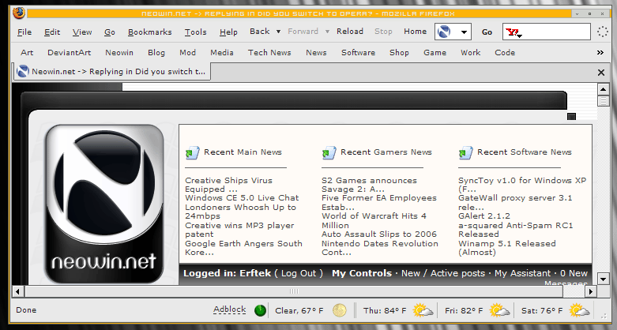The height and width of the screenshot is (330, 617).
Task: Click the Recent Gamers News icon
Action: coord(329,152)
